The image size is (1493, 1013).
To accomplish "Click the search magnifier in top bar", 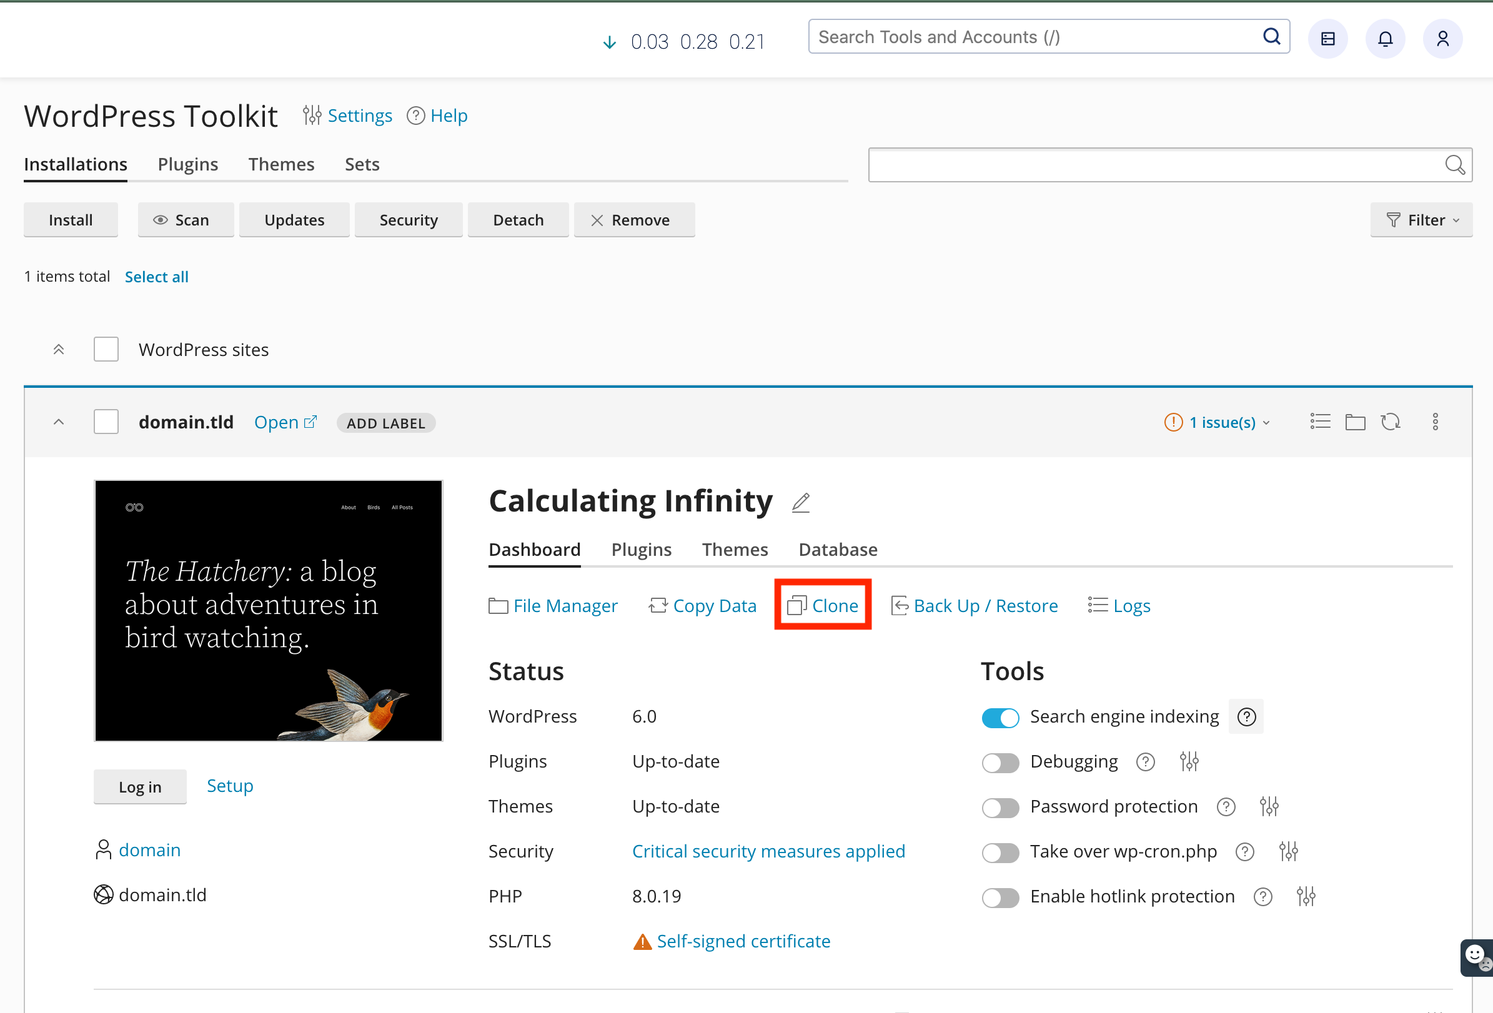I will (x=1271, y=37).
